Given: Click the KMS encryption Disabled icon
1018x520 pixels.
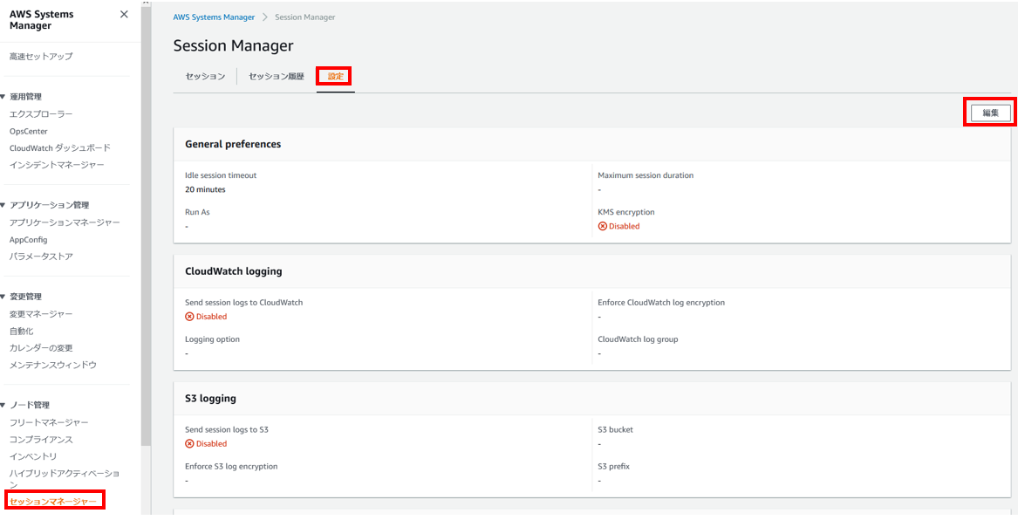Looking at the screenshot, I should click(x=603, y=226).
